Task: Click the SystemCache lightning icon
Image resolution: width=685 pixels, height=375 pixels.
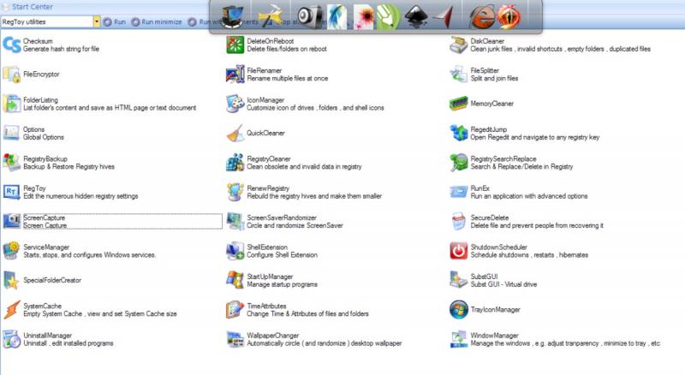Action: pyautogui.click(x=12, y=309)
